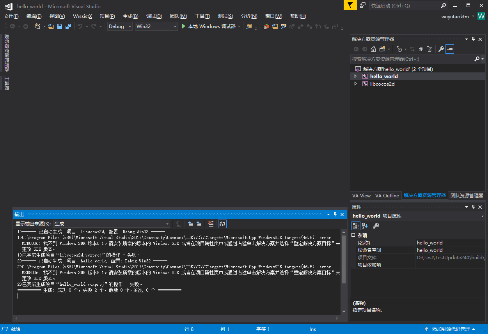Click the notifications flag icon

click(x=350, y=5)
